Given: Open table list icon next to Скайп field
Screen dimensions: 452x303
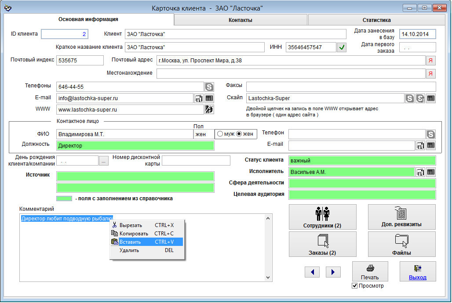Looking at the screenshot, I should tap(431, 98).
